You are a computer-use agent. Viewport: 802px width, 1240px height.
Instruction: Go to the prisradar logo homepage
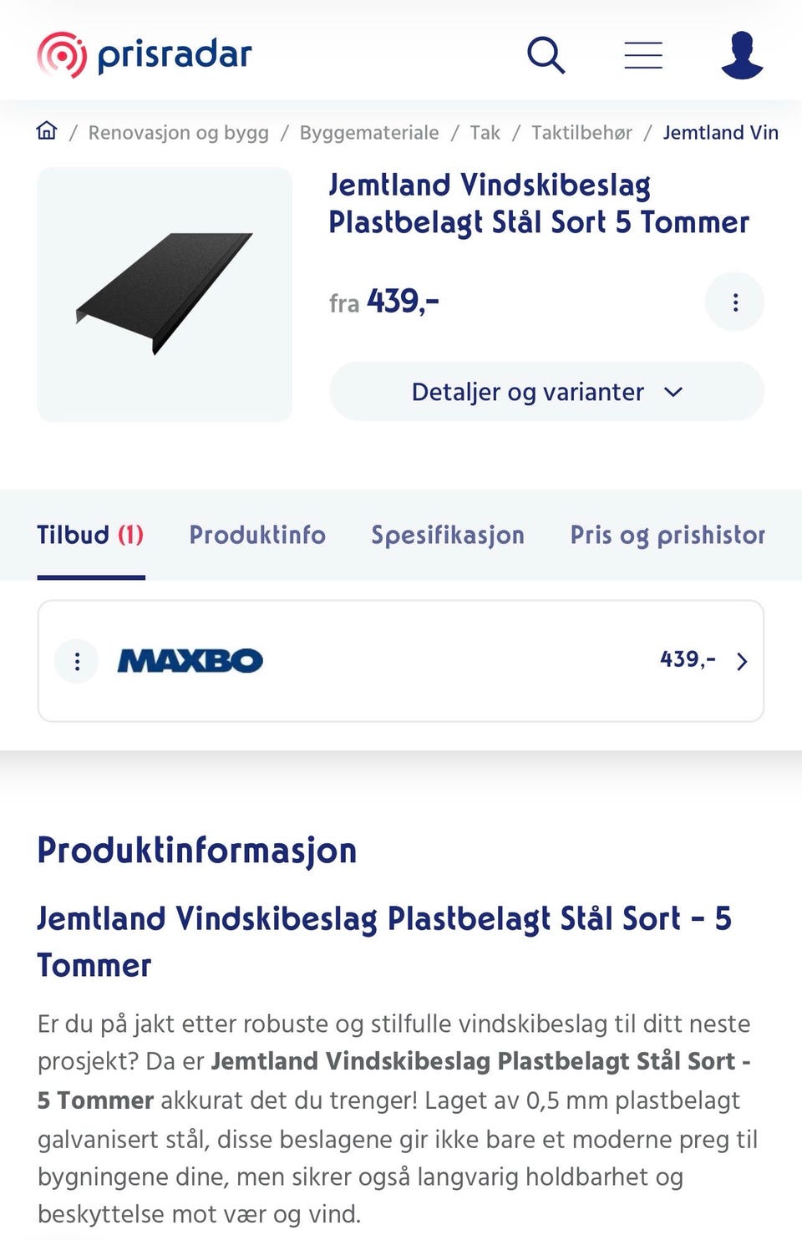tap(145, 55)
